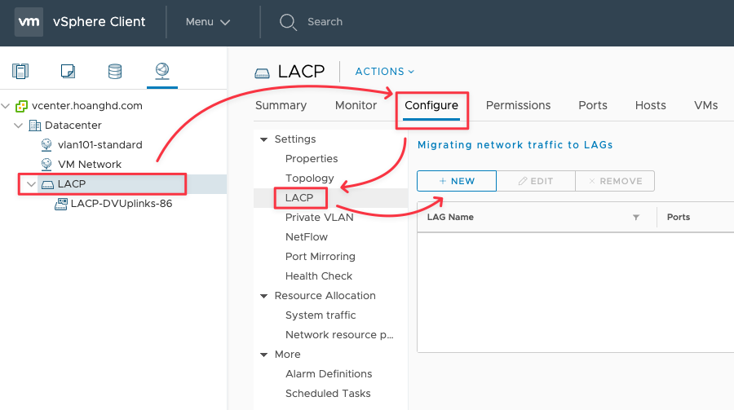Collapse the Datacenter tree node
734x410 pixels.
coord(18,126)
